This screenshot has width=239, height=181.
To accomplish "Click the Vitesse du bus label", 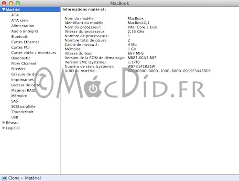I will coord(78,53).
